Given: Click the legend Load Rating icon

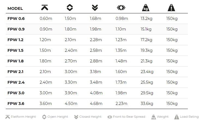Looking at the screenshot, I should click(176, 117).
